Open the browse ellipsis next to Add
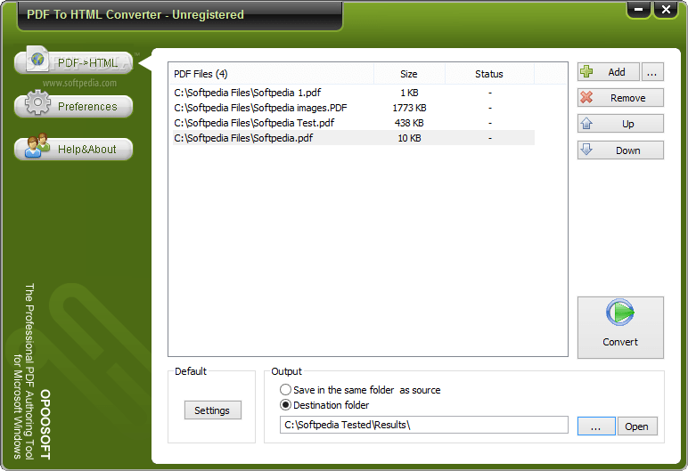The image size is (688, 471). click(x=652, y=72)
